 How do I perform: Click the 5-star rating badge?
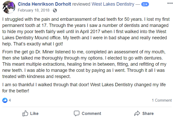pyautogui.click(x=145, y=4)
